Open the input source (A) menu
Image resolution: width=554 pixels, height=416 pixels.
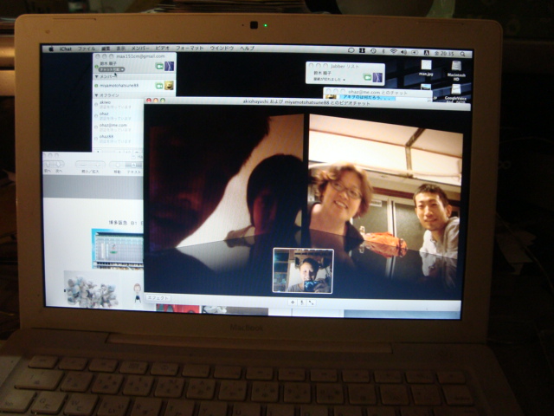click(426, 53)
